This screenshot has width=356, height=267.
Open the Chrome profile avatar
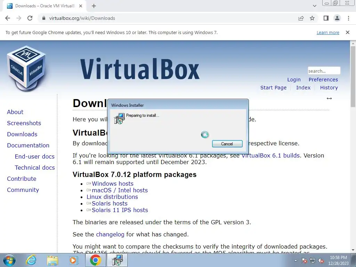coord(337,18)
